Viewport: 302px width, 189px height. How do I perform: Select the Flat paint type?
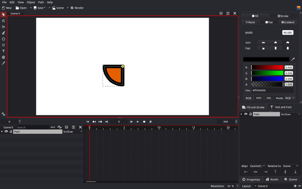pyautogui.click(x=269, y=22)
